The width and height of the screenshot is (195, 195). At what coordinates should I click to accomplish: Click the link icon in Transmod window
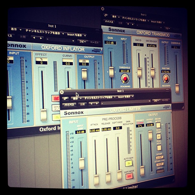tap(106, 15)
